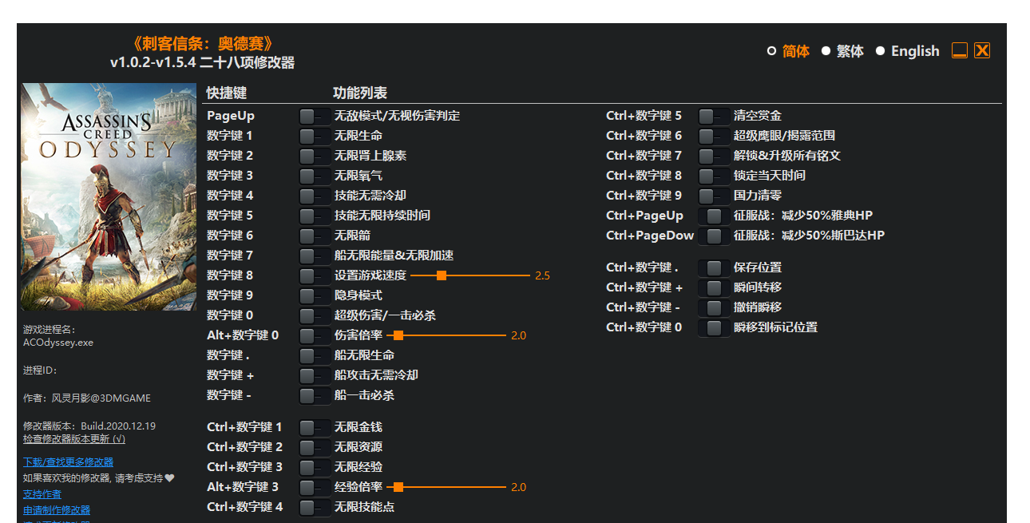
Task: Toggle 清空赏金 switch
Action: pos(714,116)
